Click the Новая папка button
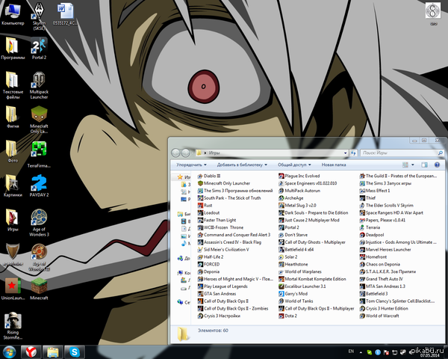Viewport: 448px width, 359px height. (334, 164)
